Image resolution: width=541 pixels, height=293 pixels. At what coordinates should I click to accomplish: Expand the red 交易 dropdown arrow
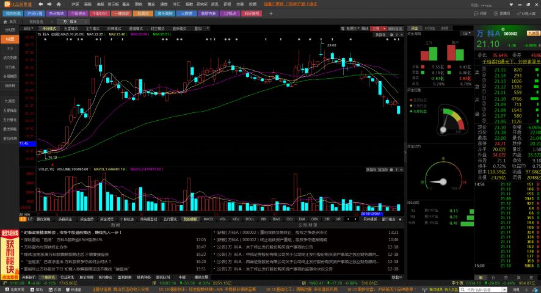coord(384,29)
